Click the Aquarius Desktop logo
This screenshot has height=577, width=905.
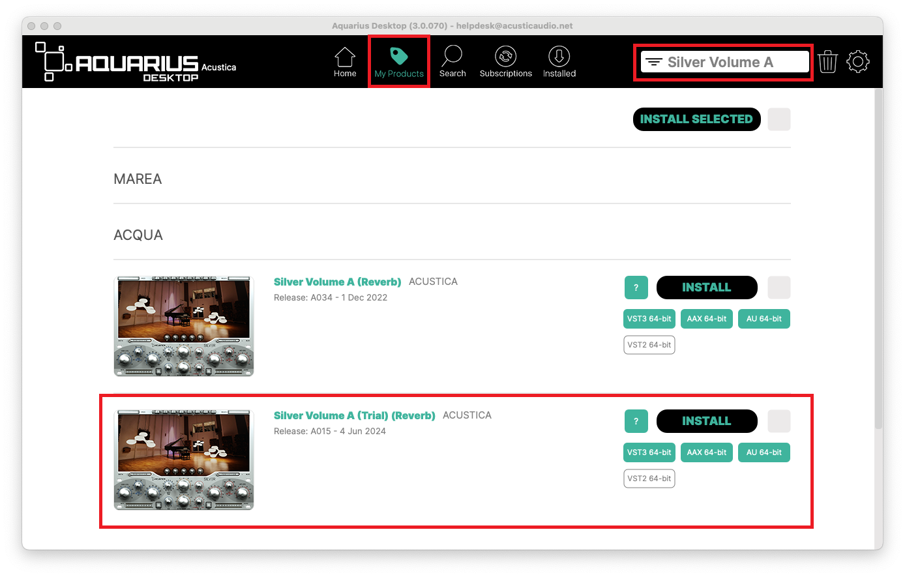click(x=136, y=62)
